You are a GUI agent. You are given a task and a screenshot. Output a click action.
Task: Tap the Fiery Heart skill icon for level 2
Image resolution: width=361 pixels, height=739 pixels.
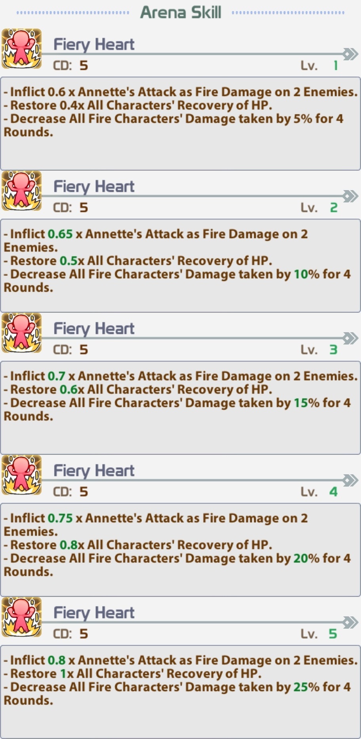click(22, 191)
